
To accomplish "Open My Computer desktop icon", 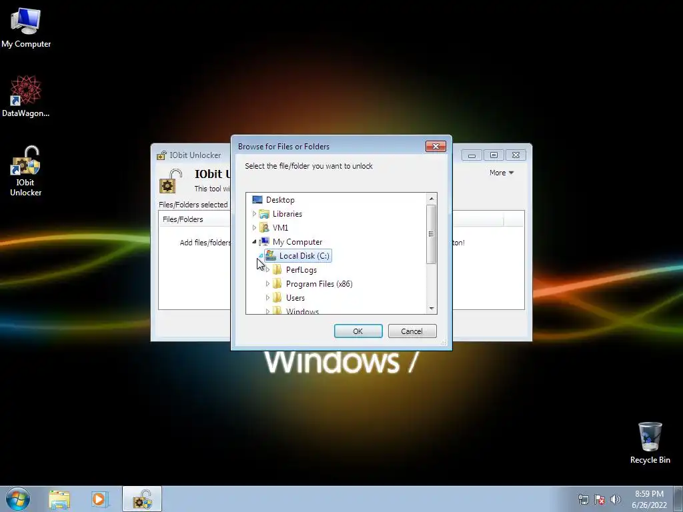I will point(26,28).
